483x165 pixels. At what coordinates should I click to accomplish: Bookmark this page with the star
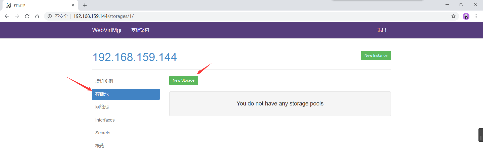tap(453, 16)
